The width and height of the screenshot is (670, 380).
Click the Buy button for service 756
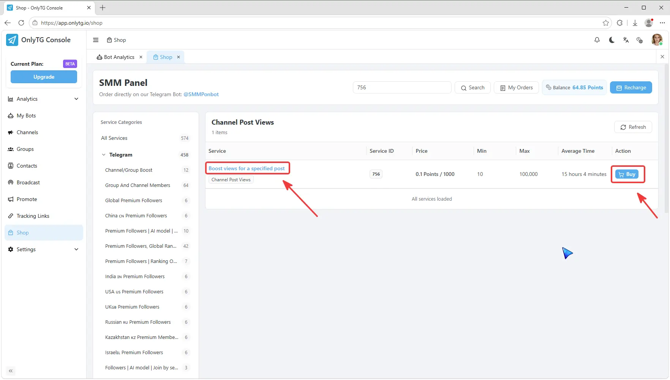627,174
